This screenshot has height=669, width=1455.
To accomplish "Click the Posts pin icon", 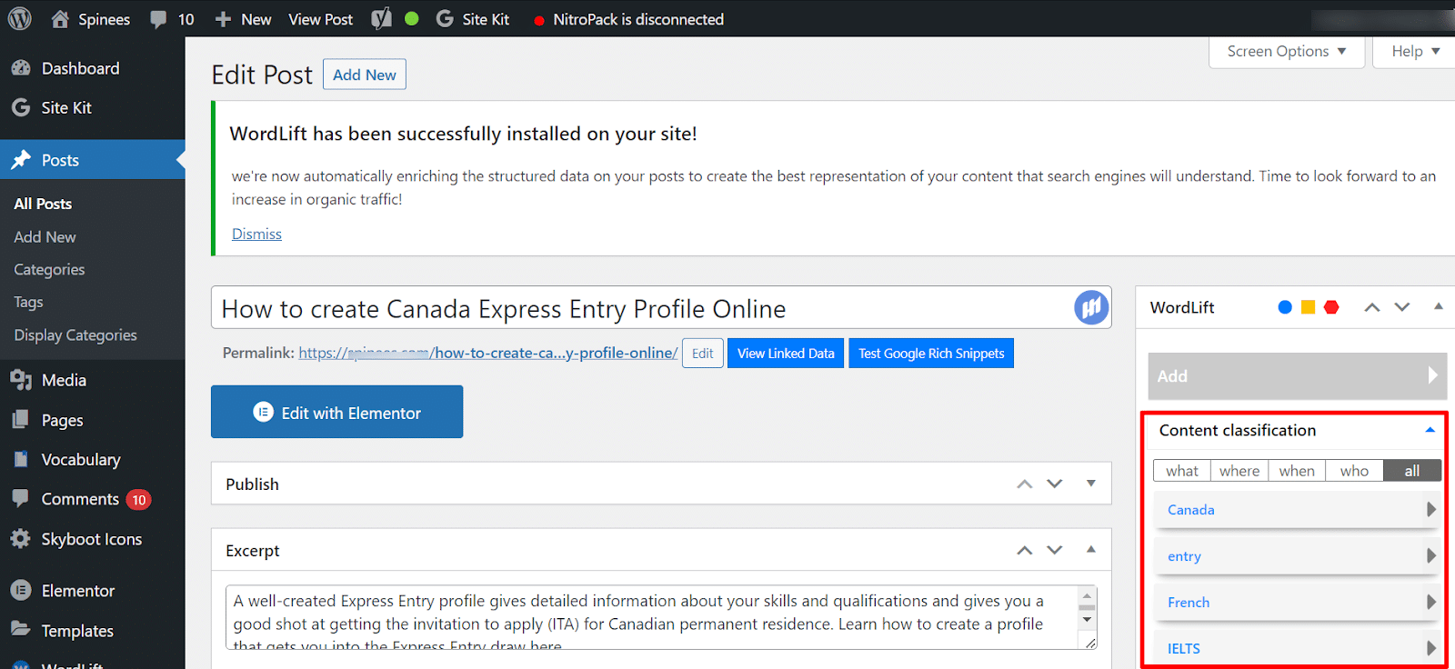I will coord(21,160).
